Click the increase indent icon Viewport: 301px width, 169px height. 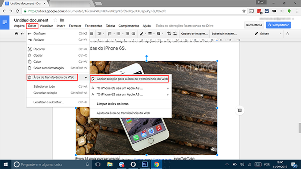tap(133, 34)
